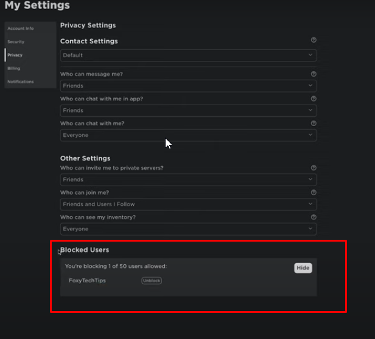Click help icon beside Who can chat with me

314,124
